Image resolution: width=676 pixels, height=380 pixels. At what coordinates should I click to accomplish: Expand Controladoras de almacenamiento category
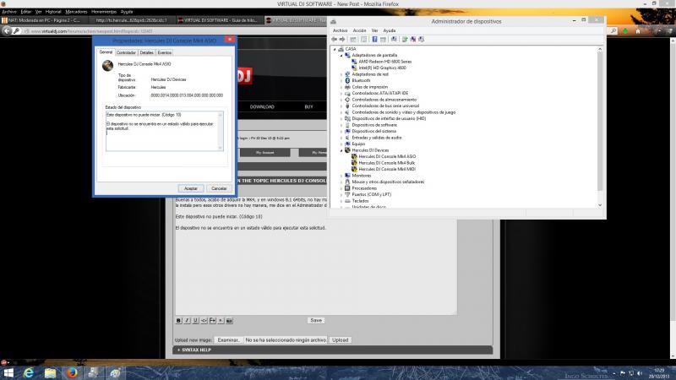tap(341, 100)
